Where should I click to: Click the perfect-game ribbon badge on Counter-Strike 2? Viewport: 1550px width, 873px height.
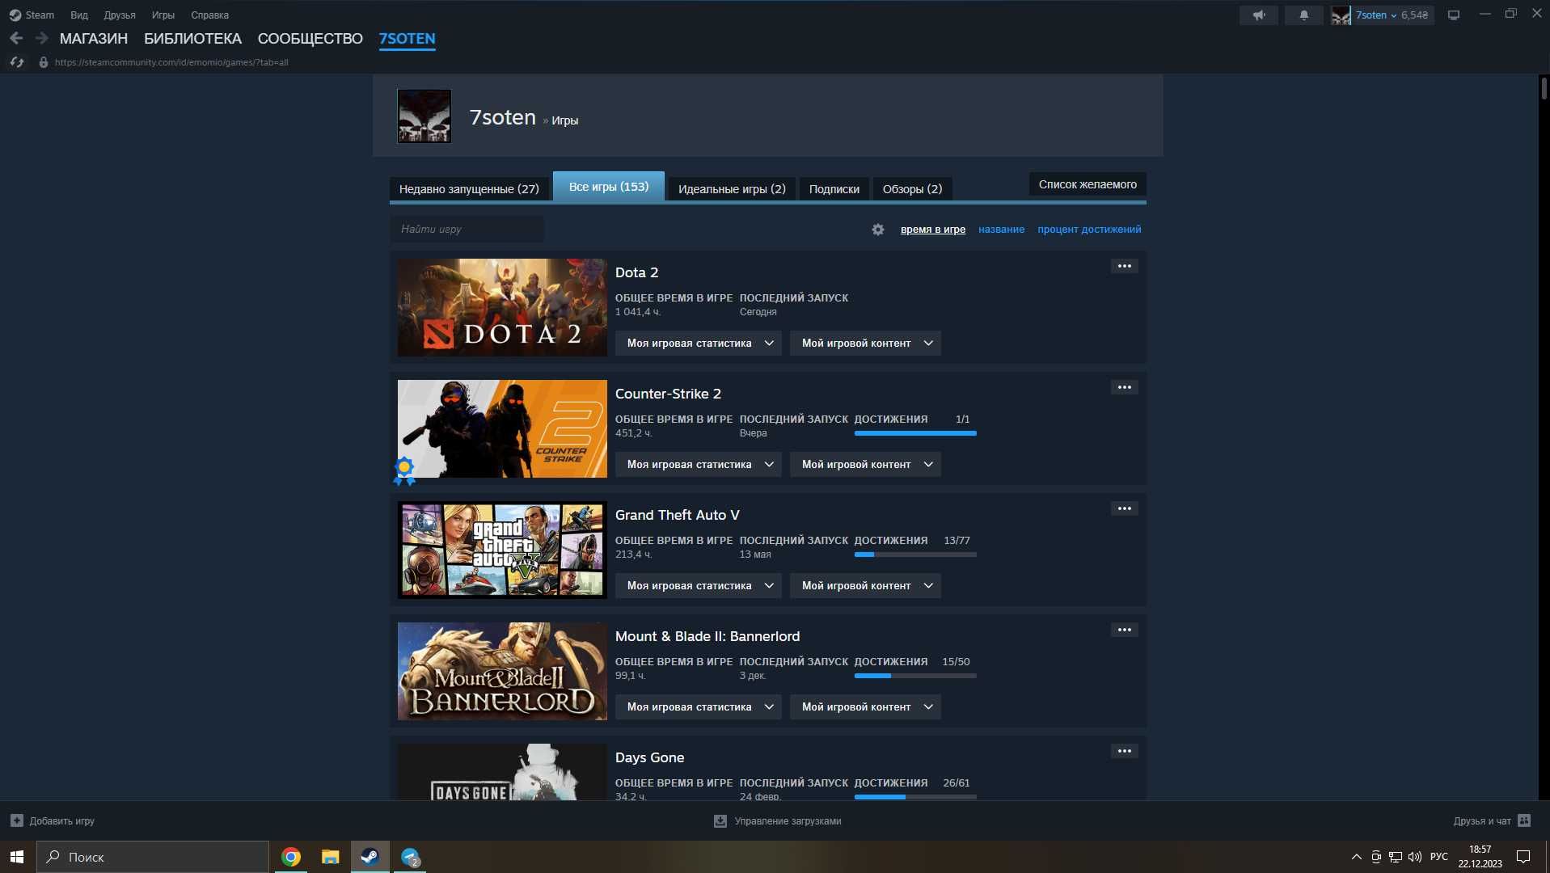coord(404,470)
